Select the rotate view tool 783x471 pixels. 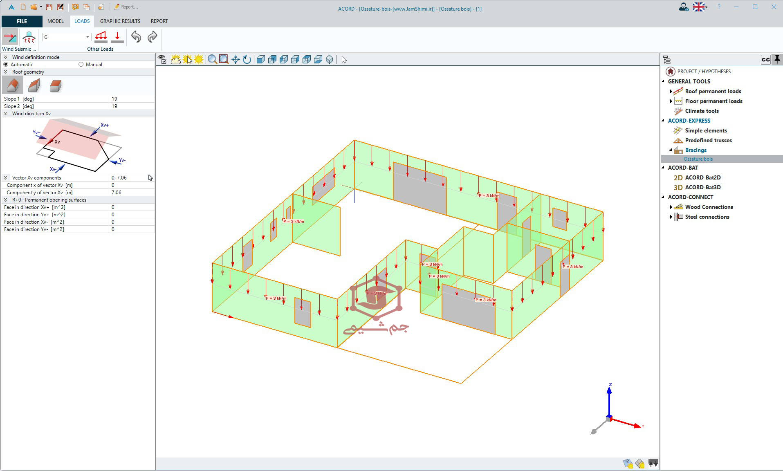[x=247, y=60]
